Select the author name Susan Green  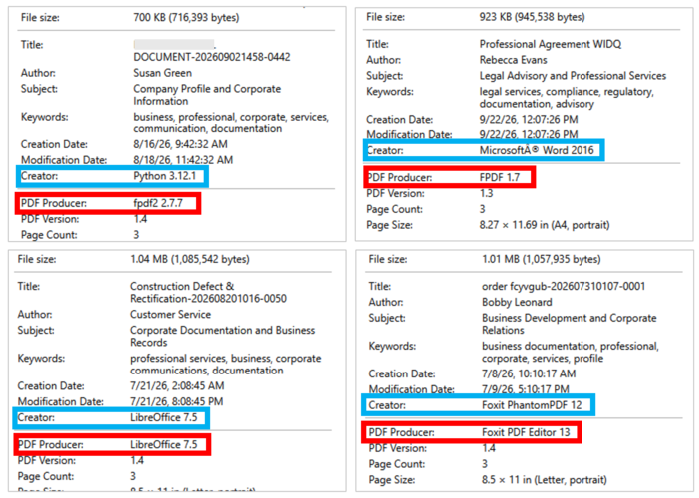(162, 73)
